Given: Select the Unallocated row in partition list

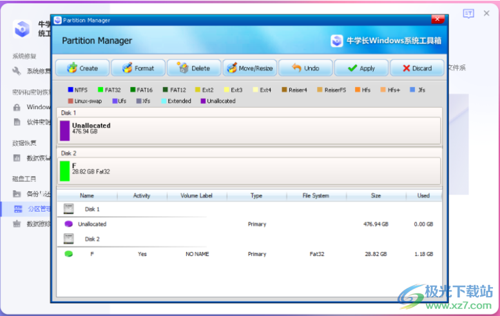Looking at the screenshot, I should coord(249,224).
